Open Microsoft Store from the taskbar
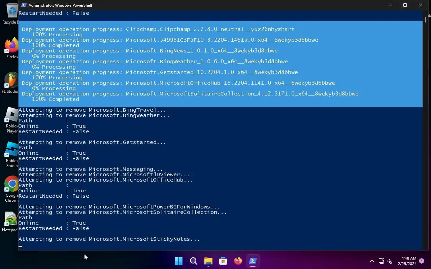The height and width of the screenshot is (269, 431). [223, 261]
